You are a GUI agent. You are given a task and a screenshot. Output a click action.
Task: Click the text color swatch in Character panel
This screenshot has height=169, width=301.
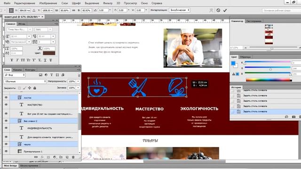point(49,53)
